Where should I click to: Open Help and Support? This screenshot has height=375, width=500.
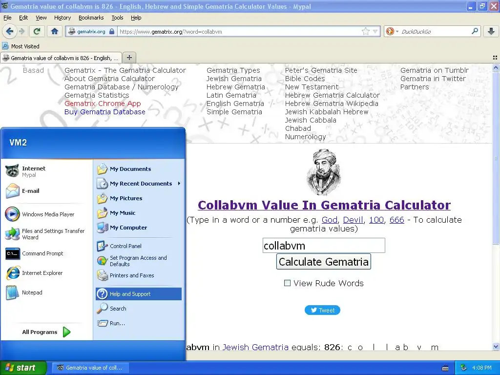[138, 294]
